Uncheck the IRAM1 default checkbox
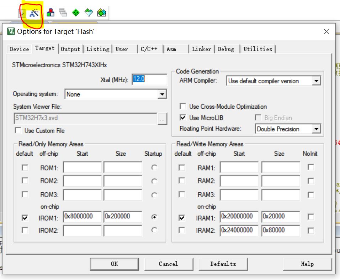Image resolution: width=340 pixels, height=280 pixels. point(182,218)
